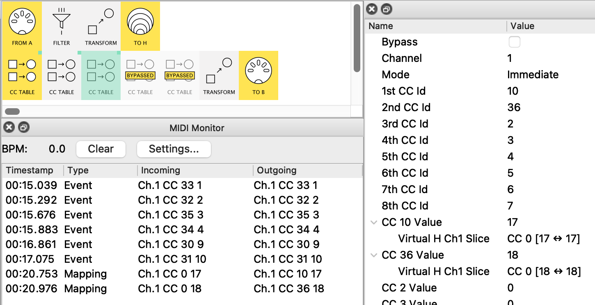Click the first BYPASSED CC TABLE node
Viewport: 595px width, 305px height.
pyautogui.click(x=140, y=75)
